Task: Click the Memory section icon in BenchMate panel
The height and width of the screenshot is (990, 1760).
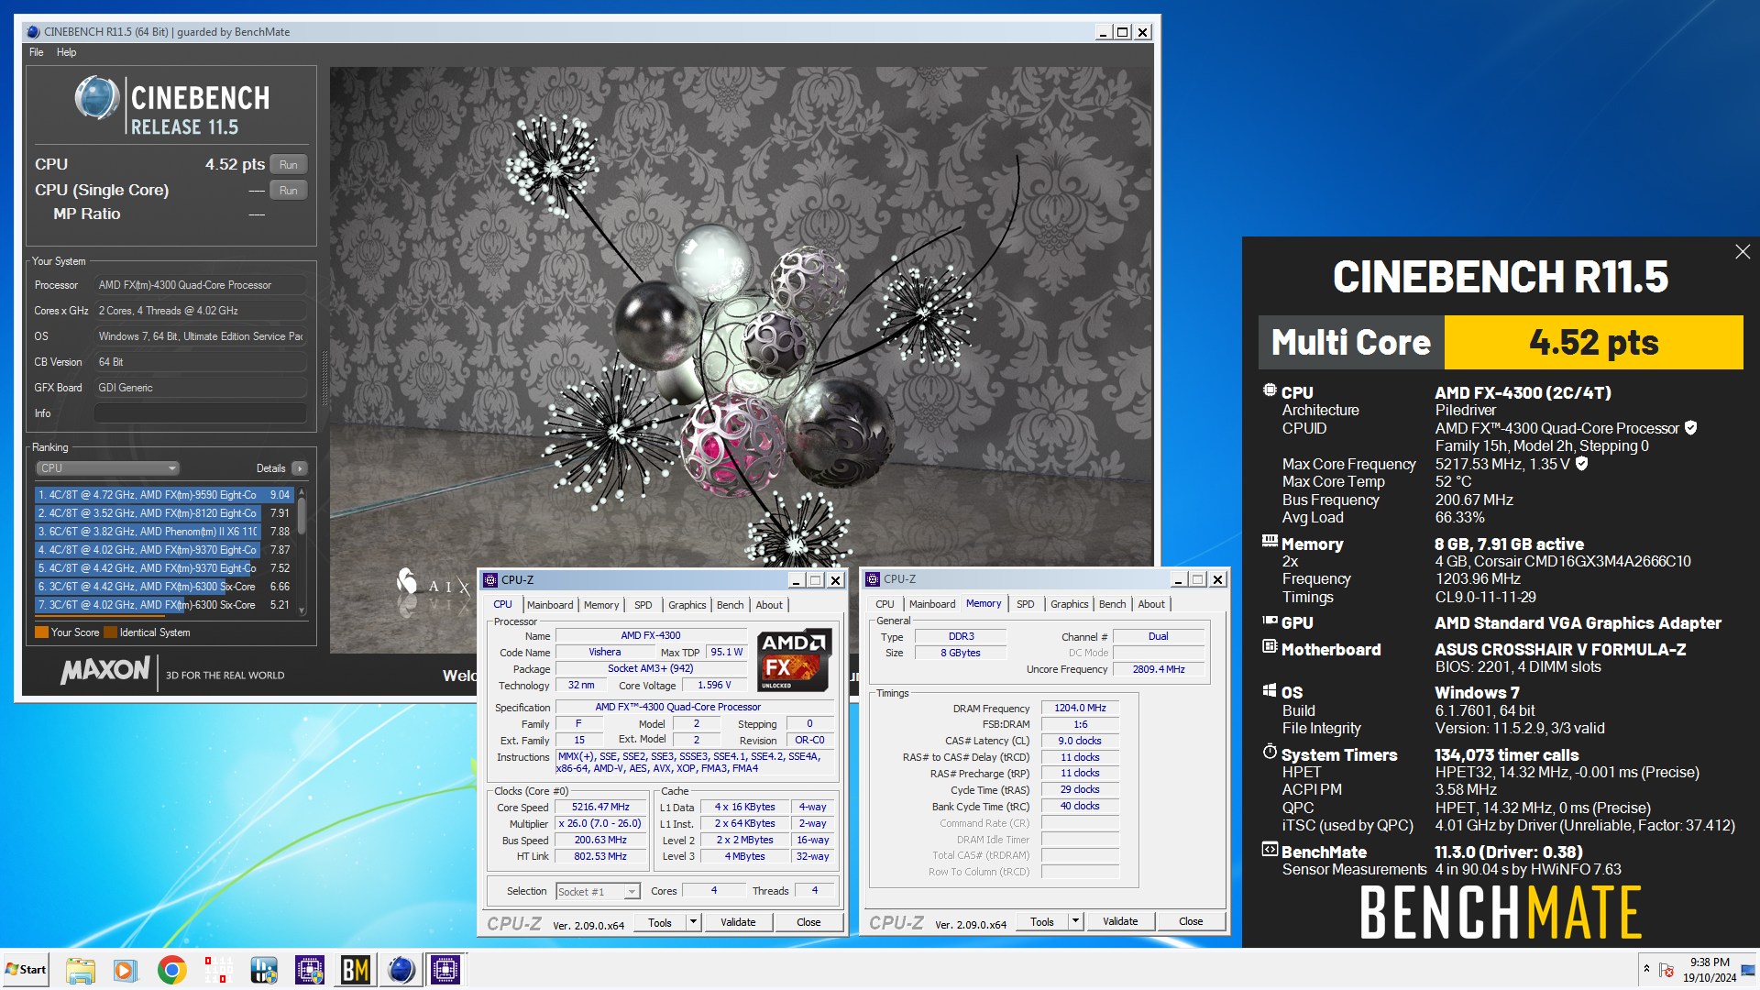Action: pos(1270,541)
